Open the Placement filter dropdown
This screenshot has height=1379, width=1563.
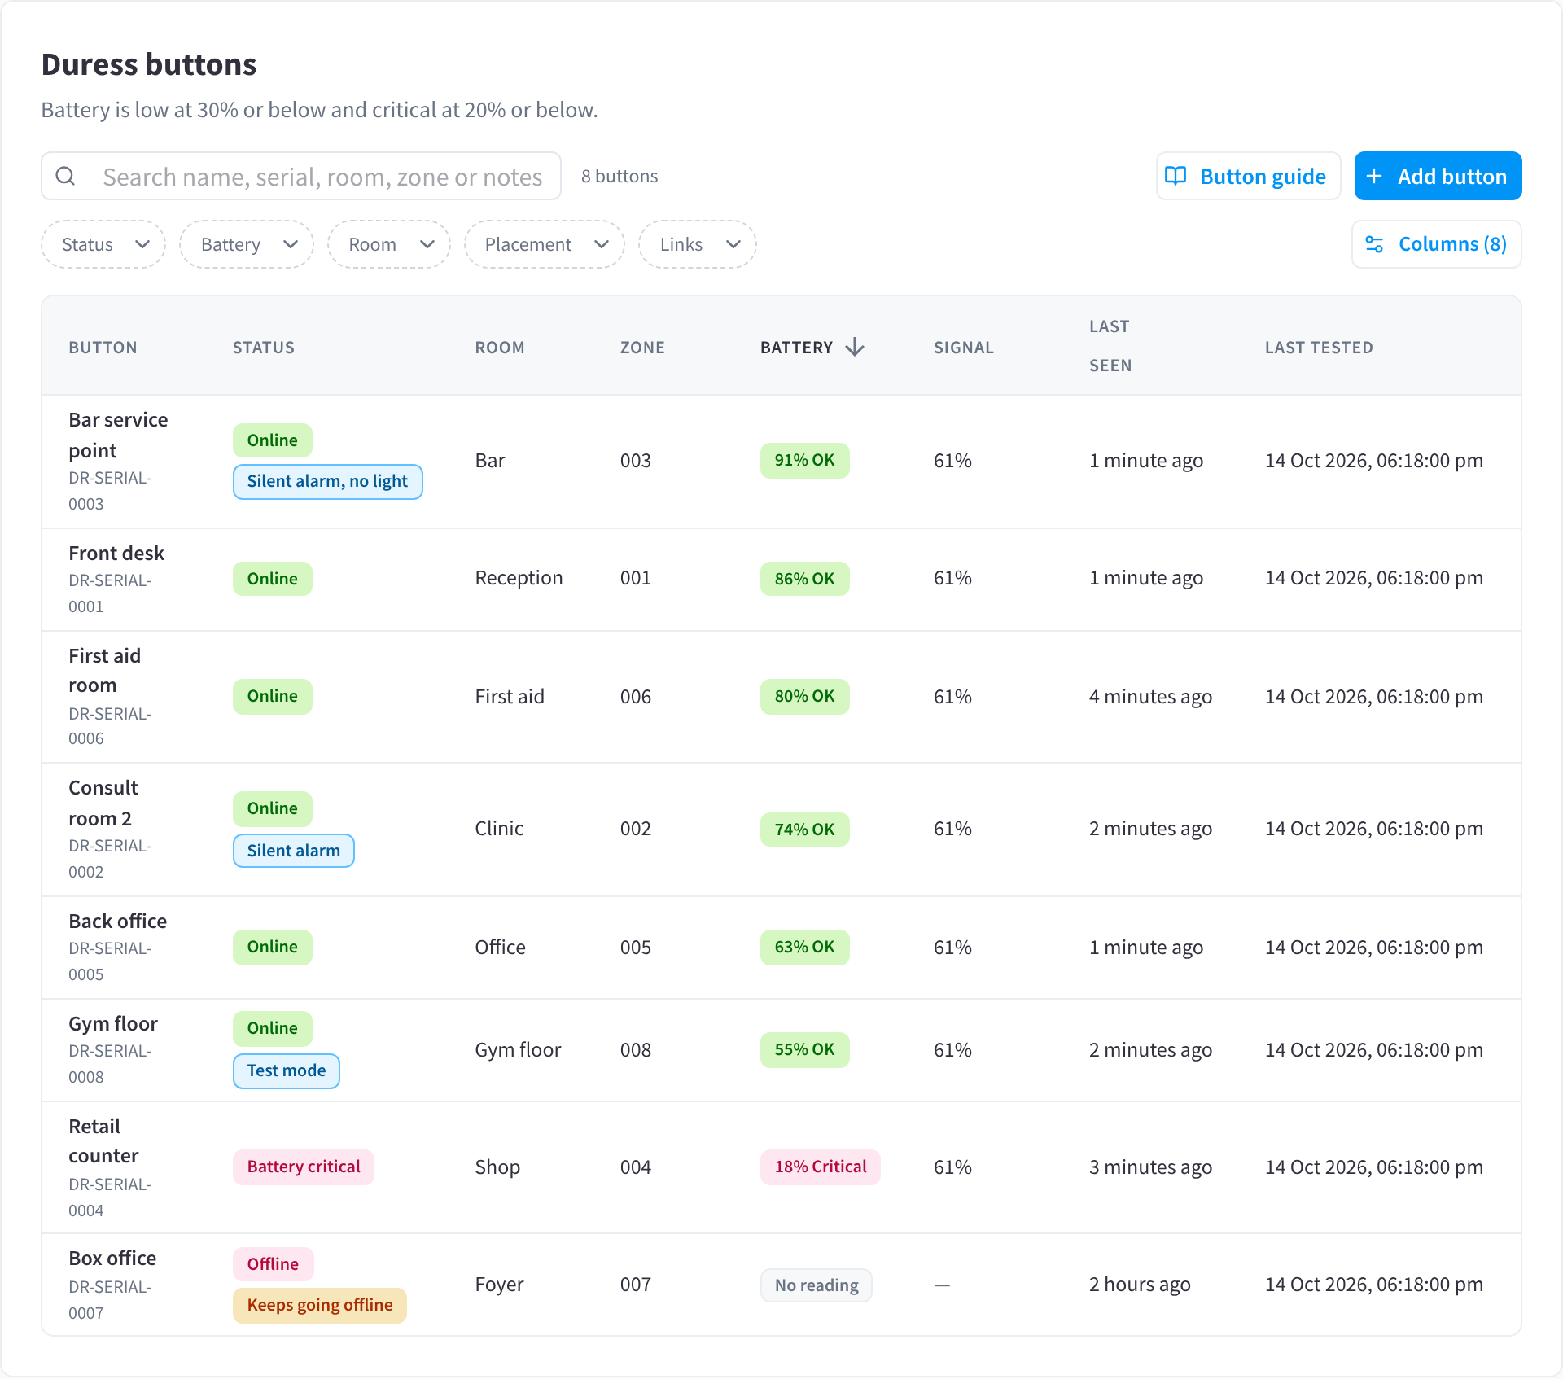tap(545, 244)
